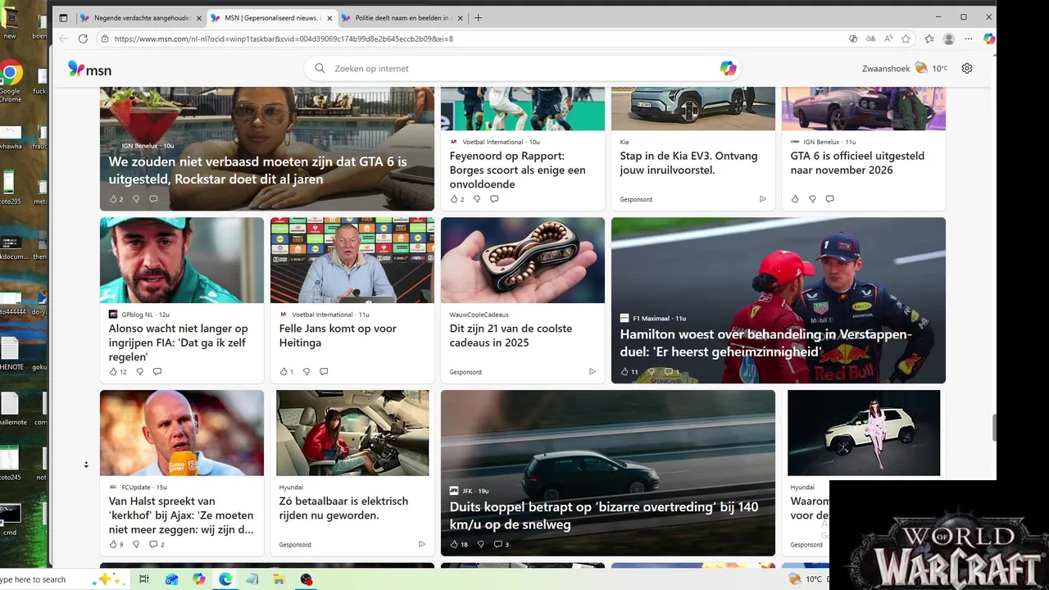The height and width of the screenshot is (590, 1049).
Task: Open Zó betaalbaar is elektrisch rijden ad
Action: click(x=343, y=508)
